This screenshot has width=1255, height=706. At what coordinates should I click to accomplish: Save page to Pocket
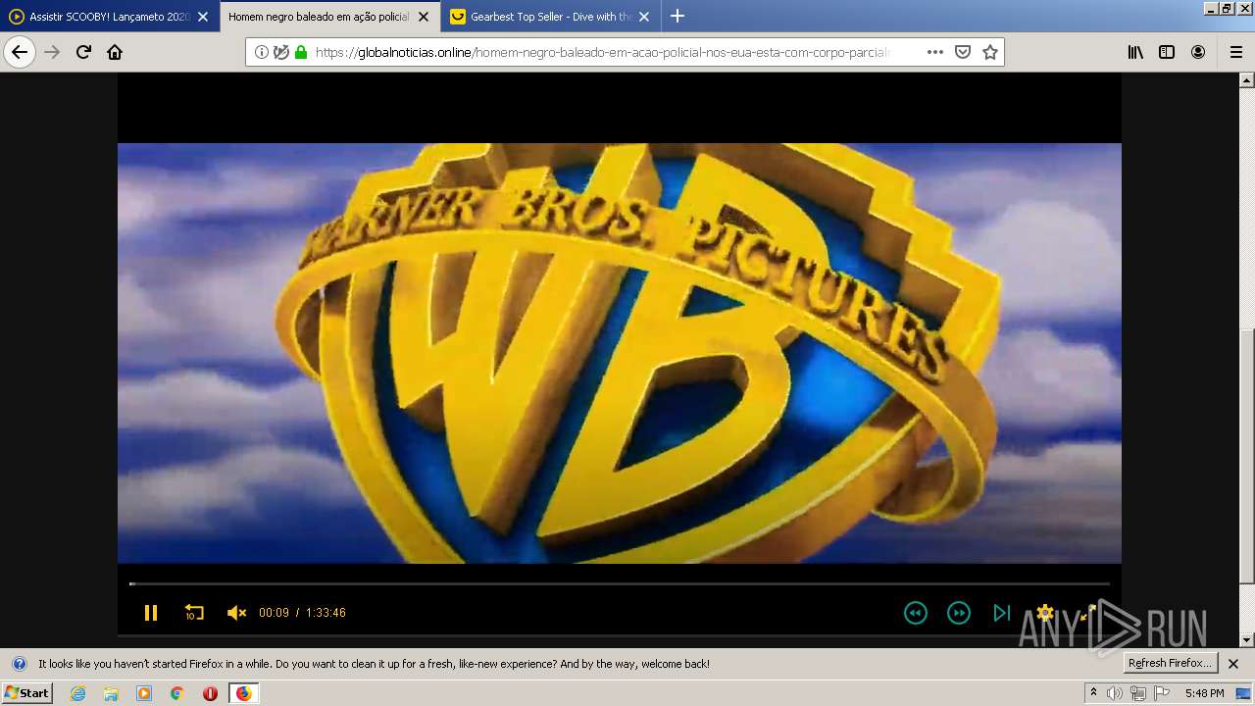coord(963,52)
